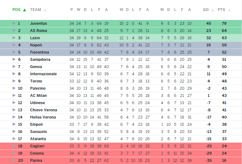Click the Hellas Verona team name
The width and height of the screenshot is (242, 164).
coord(43,117)
